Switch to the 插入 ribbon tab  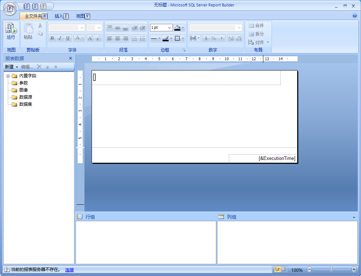click(x=61, y=16)
